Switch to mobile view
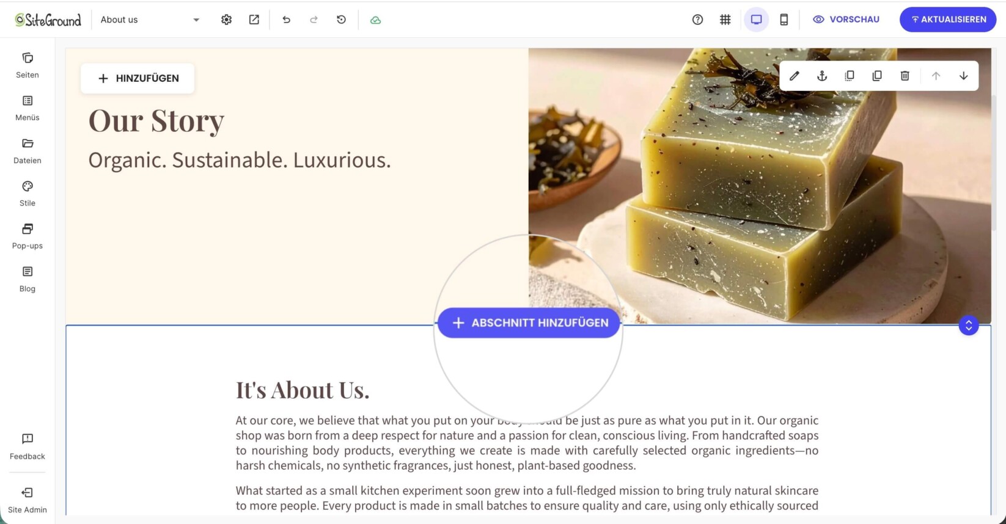Viewport: 1006px width, 524px height. (784, 20)
